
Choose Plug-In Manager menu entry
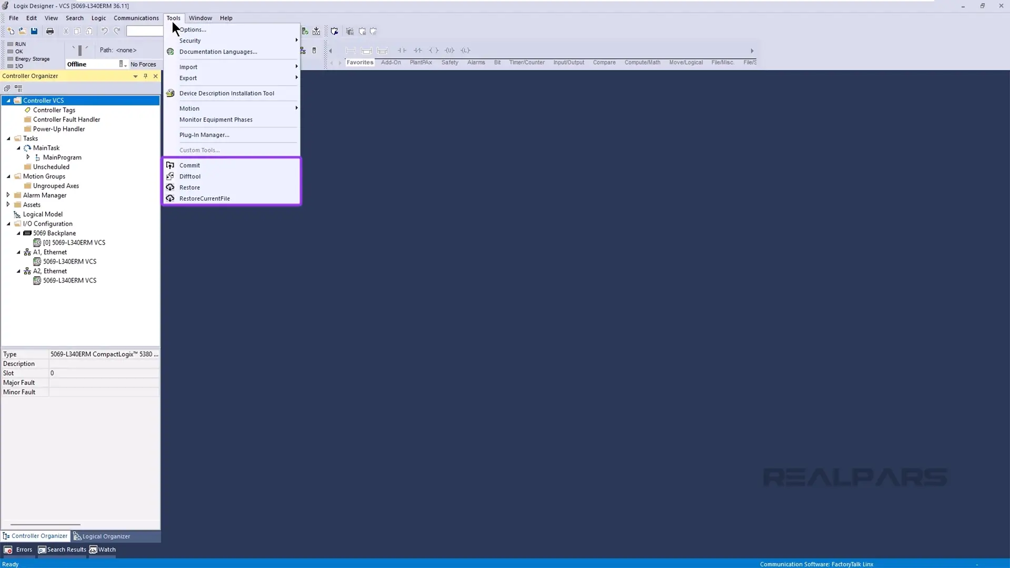tap(204, 135)
